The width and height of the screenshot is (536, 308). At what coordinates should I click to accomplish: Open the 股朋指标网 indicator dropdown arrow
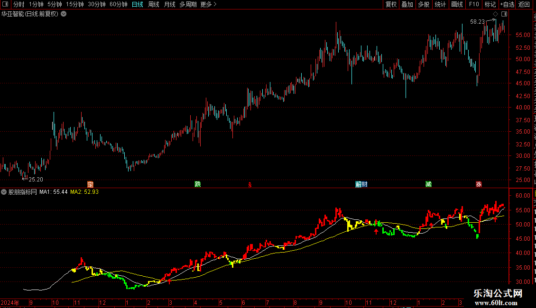4,192
